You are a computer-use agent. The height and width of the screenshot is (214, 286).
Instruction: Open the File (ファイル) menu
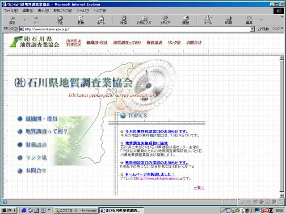11,11
